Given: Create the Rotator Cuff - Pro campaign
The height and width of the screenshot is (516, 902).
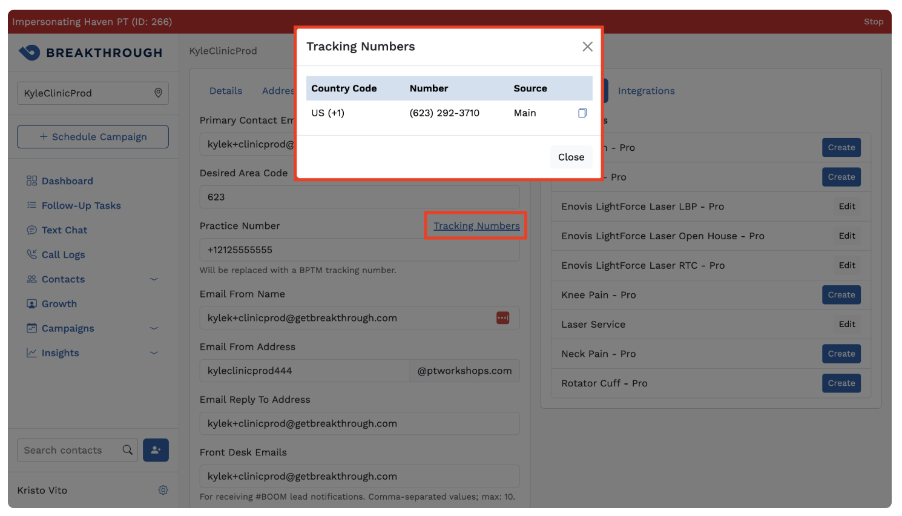Looking at the screenshot, I should pyautogui.click(x=841, y=383).
